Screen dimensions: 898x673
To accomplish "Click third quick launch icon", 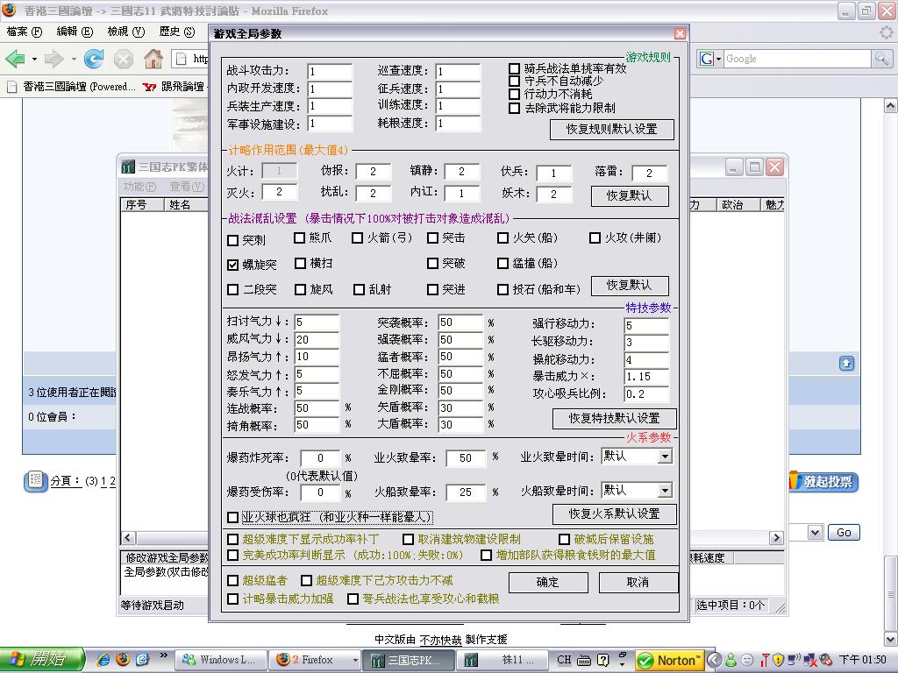I will click(x=142, y=659).
